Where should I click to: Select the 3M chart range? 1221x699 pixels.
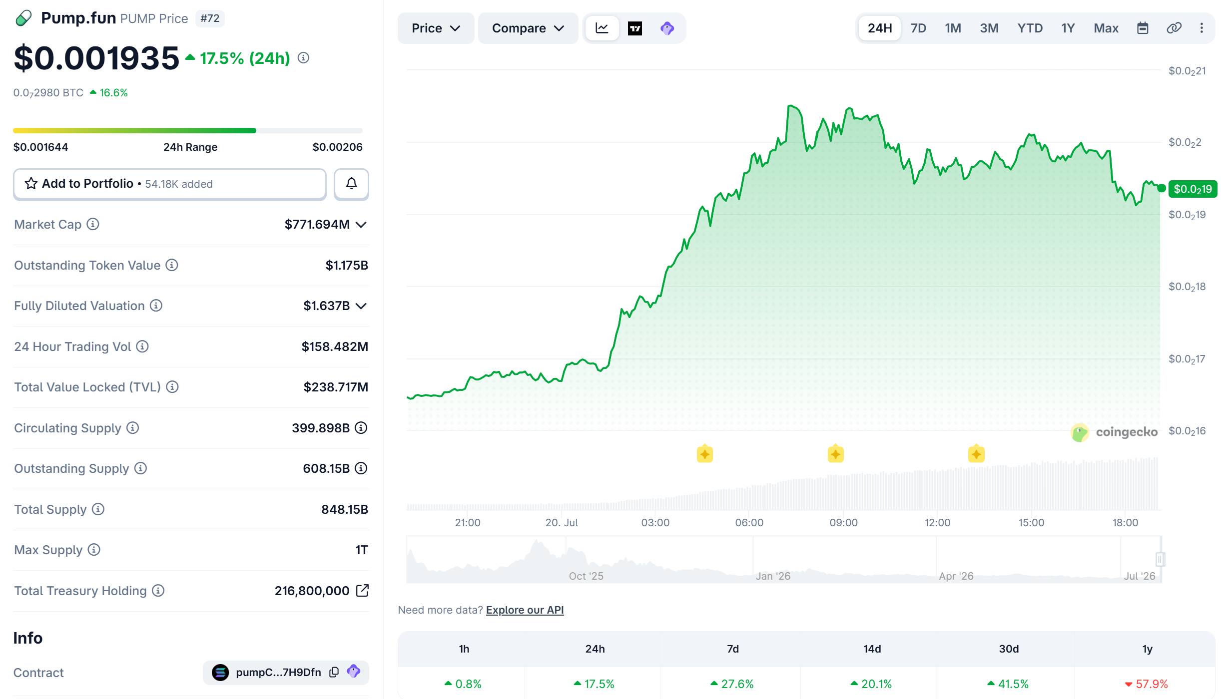(x=989, y=28)
